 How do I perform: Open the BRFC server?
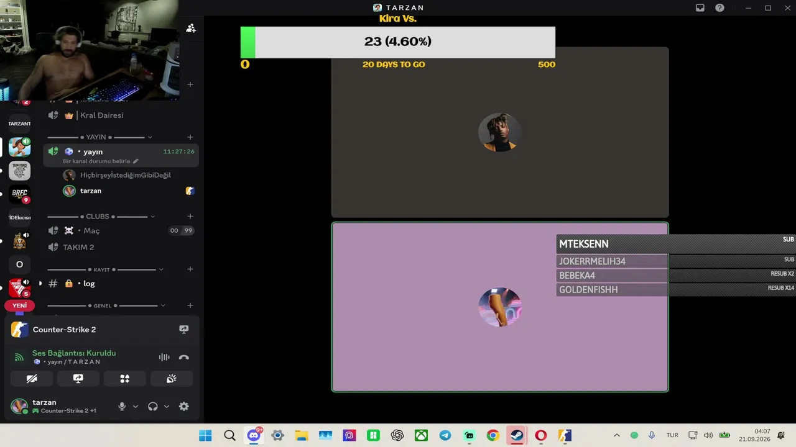click(x=19, y=194)
